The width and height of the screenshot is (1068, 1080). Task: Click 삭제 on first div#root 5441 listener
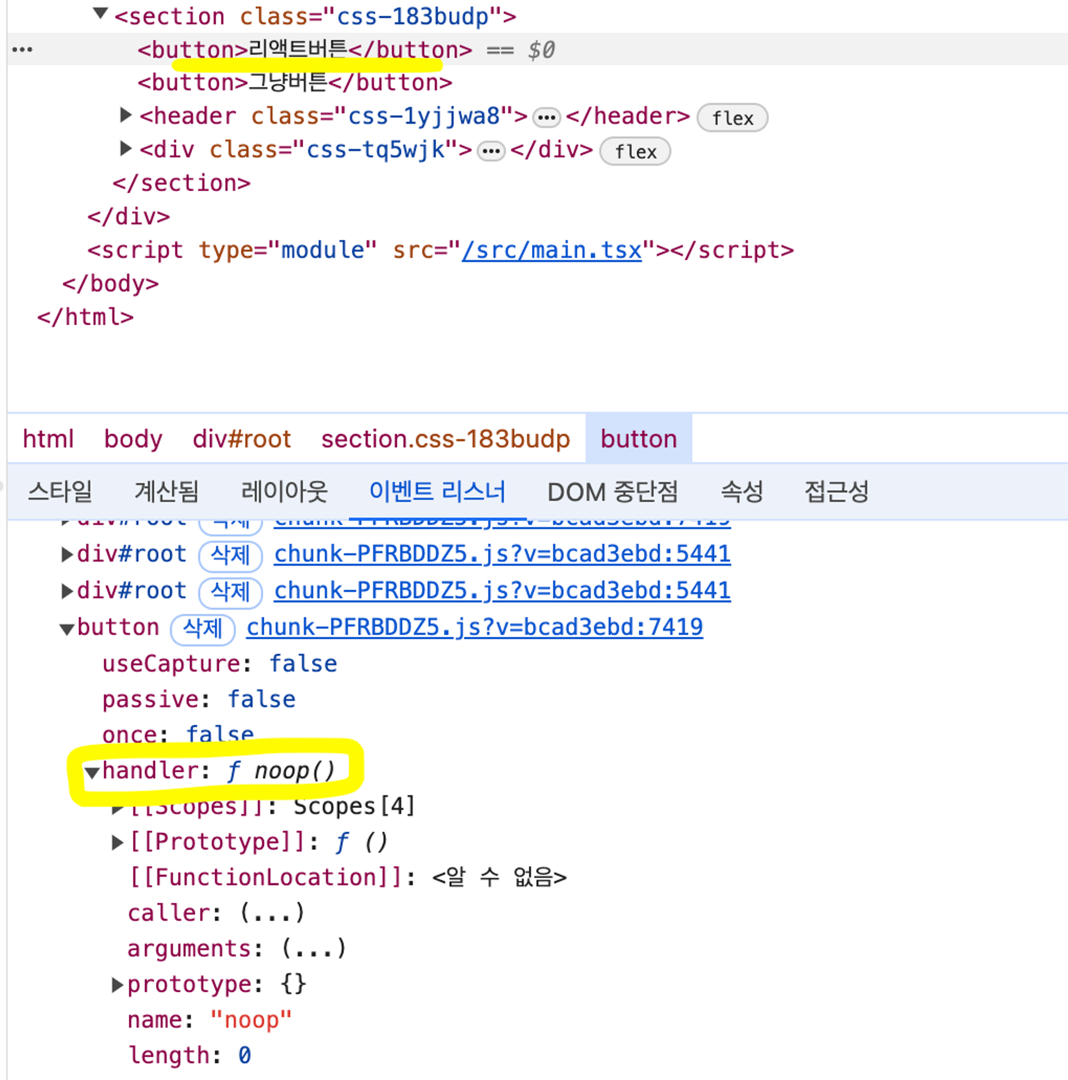[230, 555]
